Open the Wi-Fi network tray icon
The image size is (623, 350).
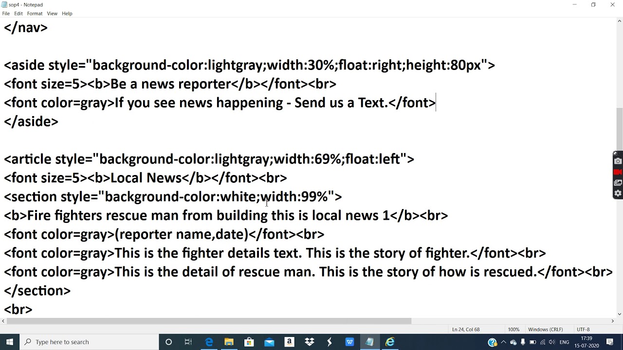[x=542, y=342]
